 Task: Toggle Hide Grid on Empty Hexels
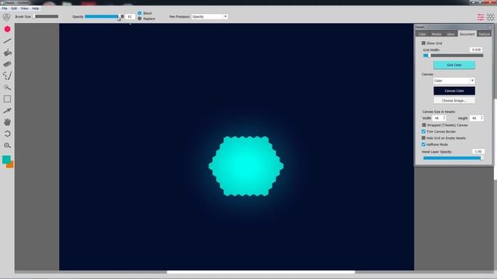coord(424,138)
